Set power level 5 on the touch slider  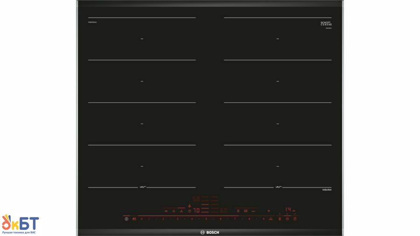coord(206,219)
